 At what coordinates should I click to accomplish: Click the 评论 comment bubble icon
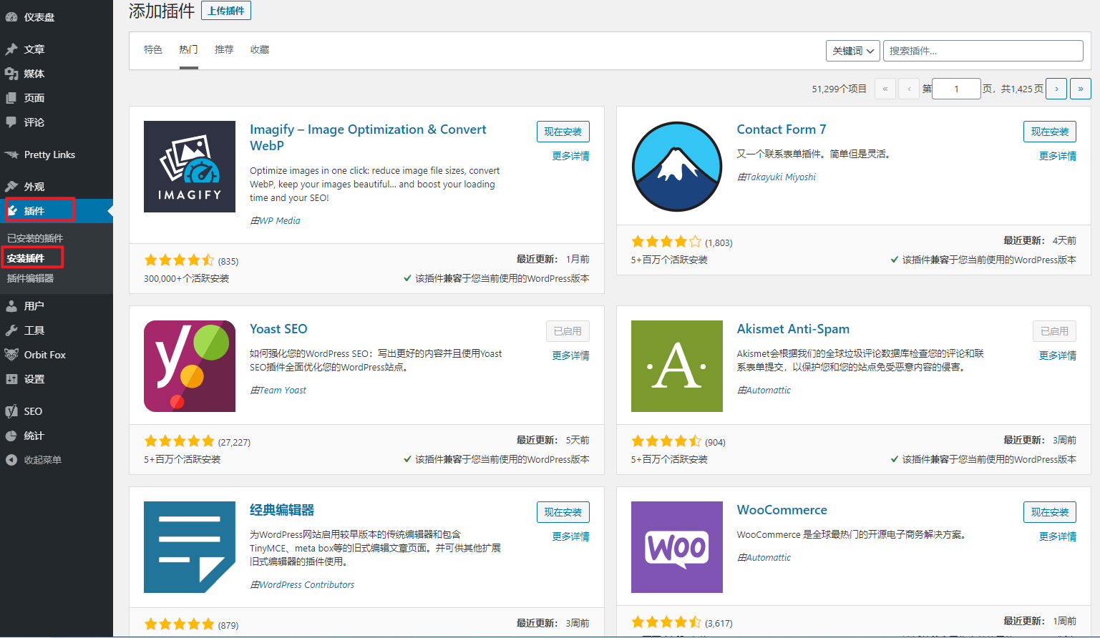point(11,122)
